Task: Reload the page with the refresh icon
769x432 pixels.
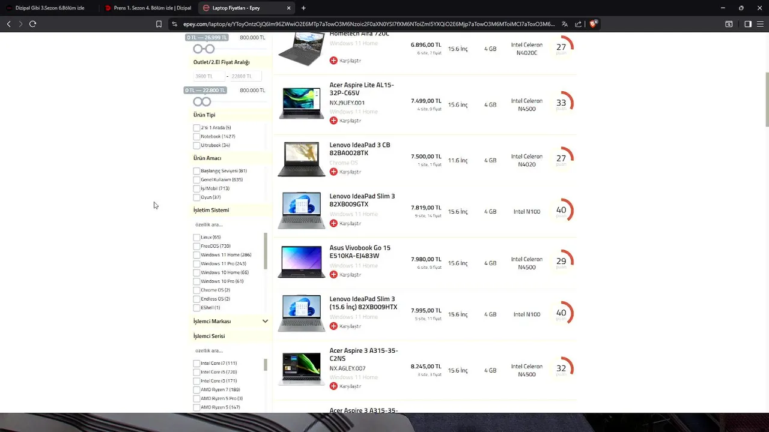Action: tap(32, 24)
